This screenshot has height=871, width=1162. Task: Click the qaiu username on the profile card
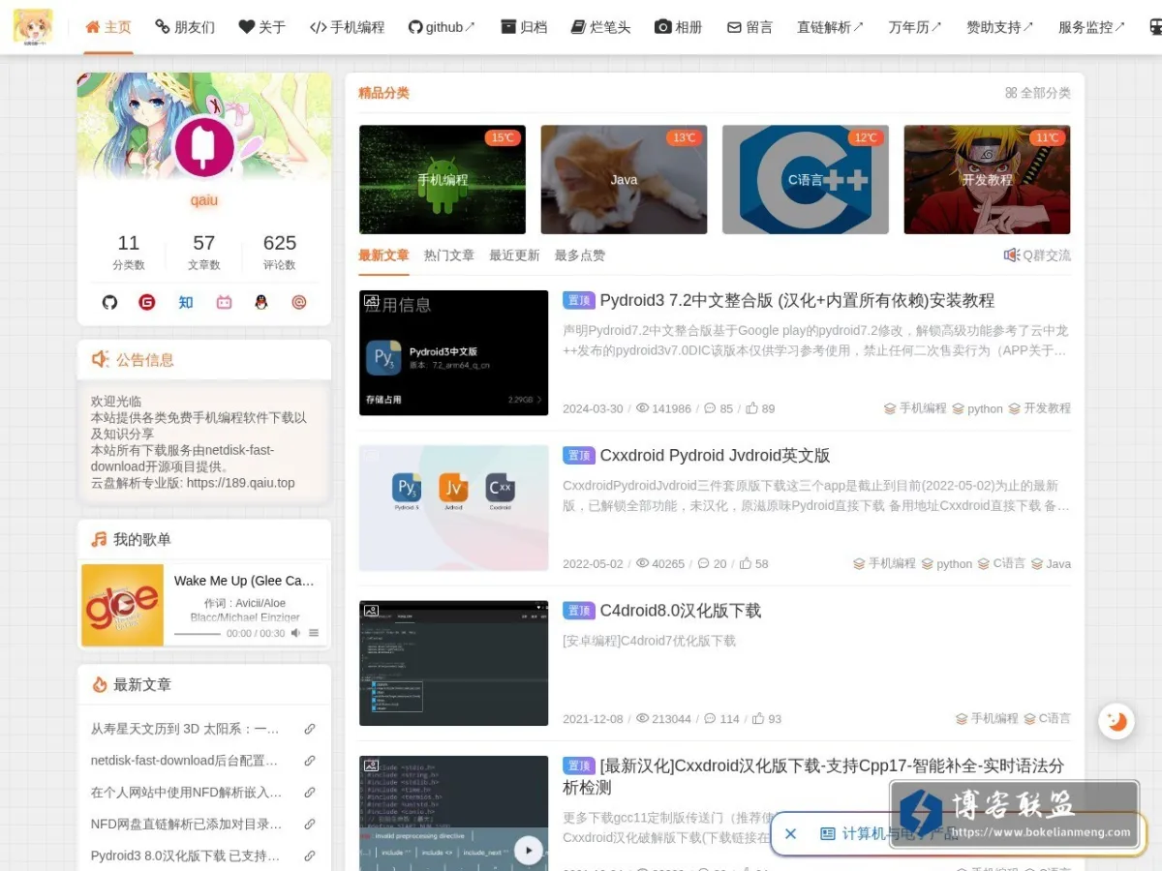(204, 200)
